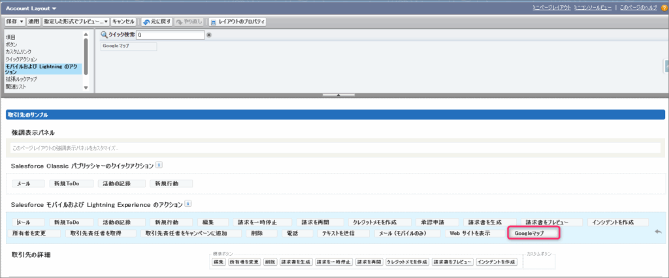Screen dimensions: 669x278
Task: Click the 適用 button
Action: [x=34, y=22]
